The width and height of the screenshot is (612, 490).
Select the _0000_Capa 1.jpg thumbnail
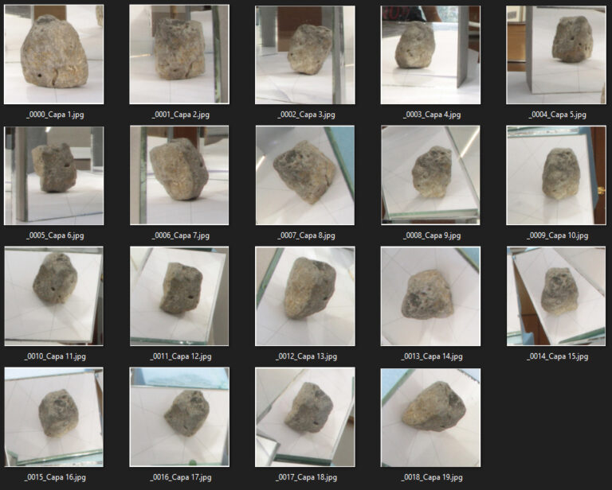point(54,55)
